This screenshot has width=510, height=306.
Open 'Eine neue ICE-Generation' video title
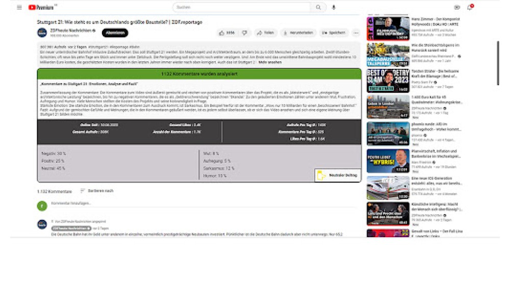(437, 181)
